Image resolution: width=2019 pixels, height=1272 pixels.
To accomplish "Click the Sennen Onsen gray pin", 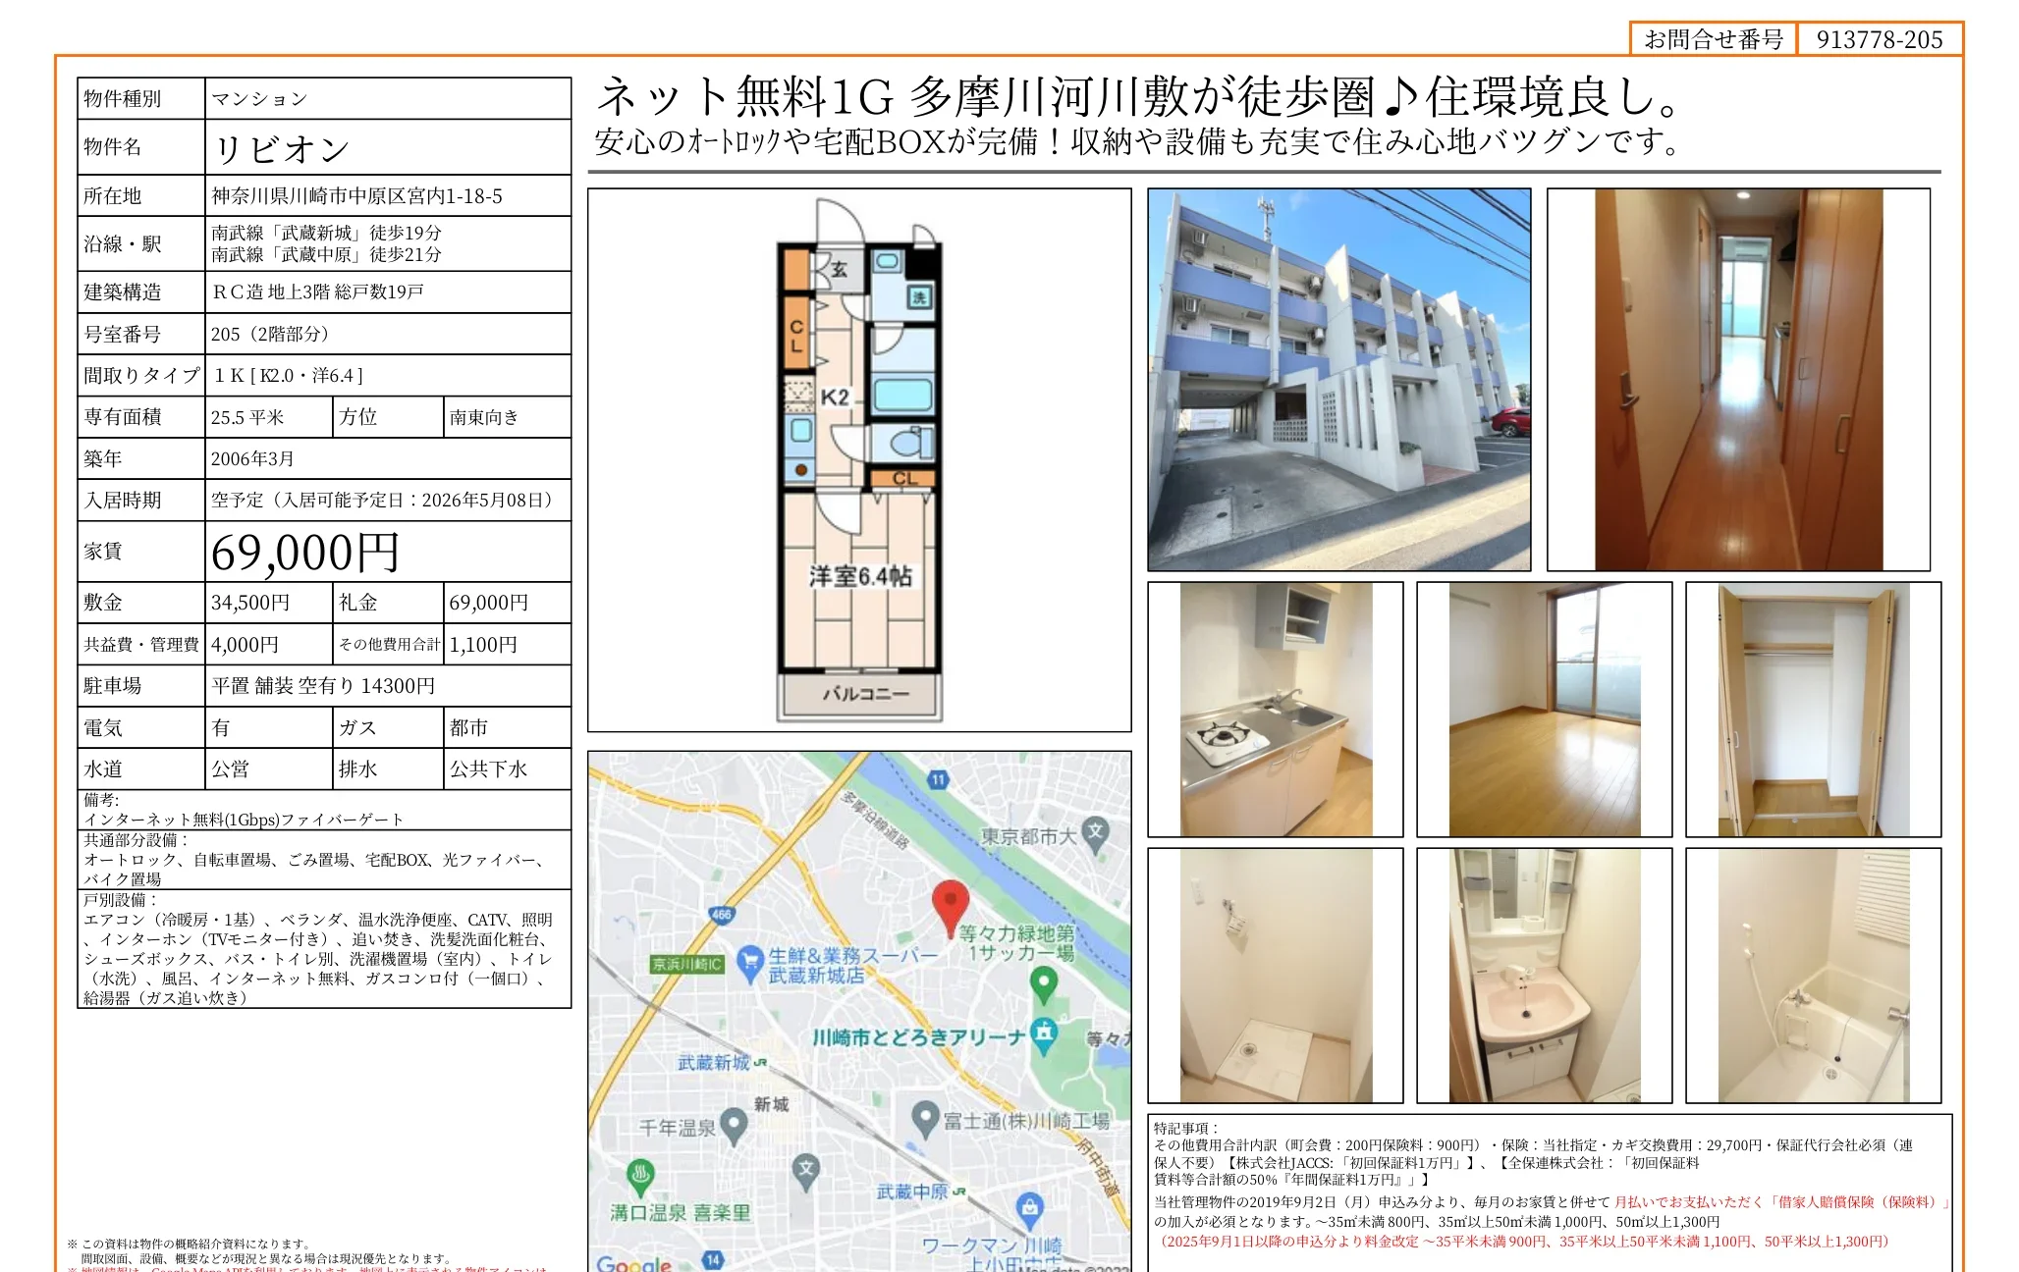I will coord(734,1125).
